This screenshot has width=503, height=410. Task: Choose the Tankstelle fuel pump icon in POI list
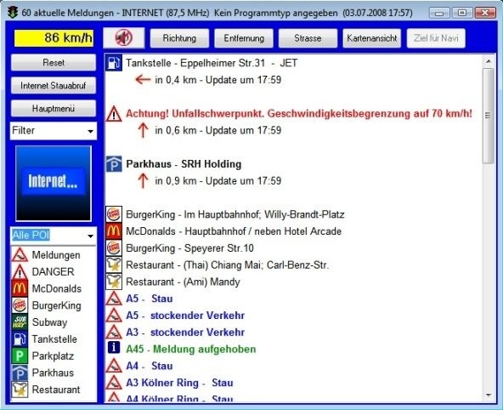pos(20,339)
